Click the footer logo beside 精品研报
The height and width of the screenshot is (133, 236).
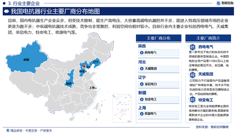point(8,130)
